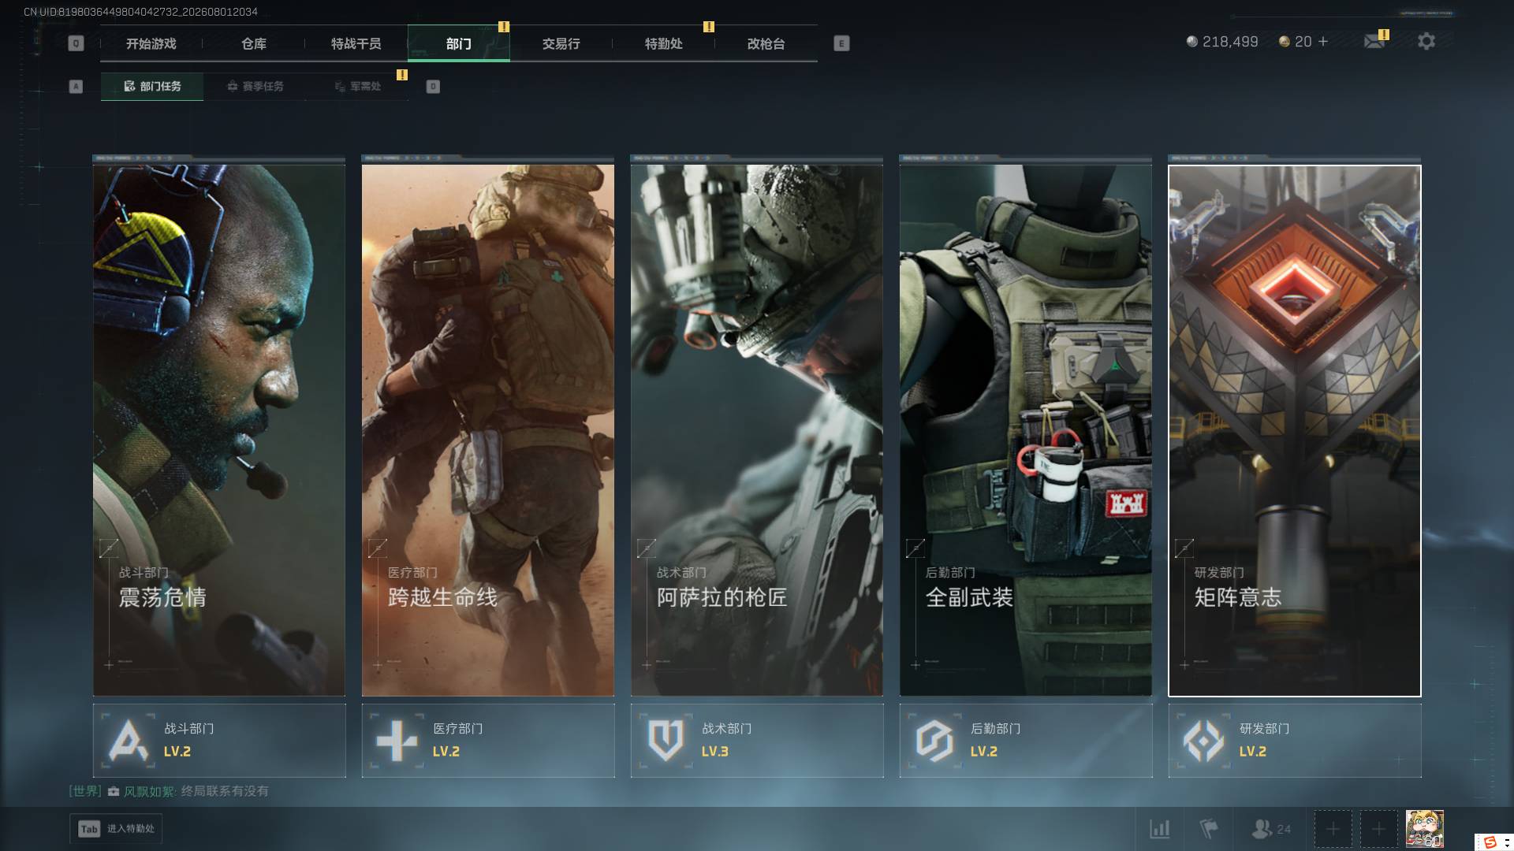Switch to 赛季任务 sub-tab

point(255,87)
